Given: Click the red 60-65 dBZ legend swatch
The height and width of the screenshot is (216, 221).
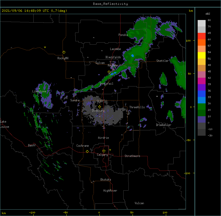Looking at the screenshot, I should point(202,36).
